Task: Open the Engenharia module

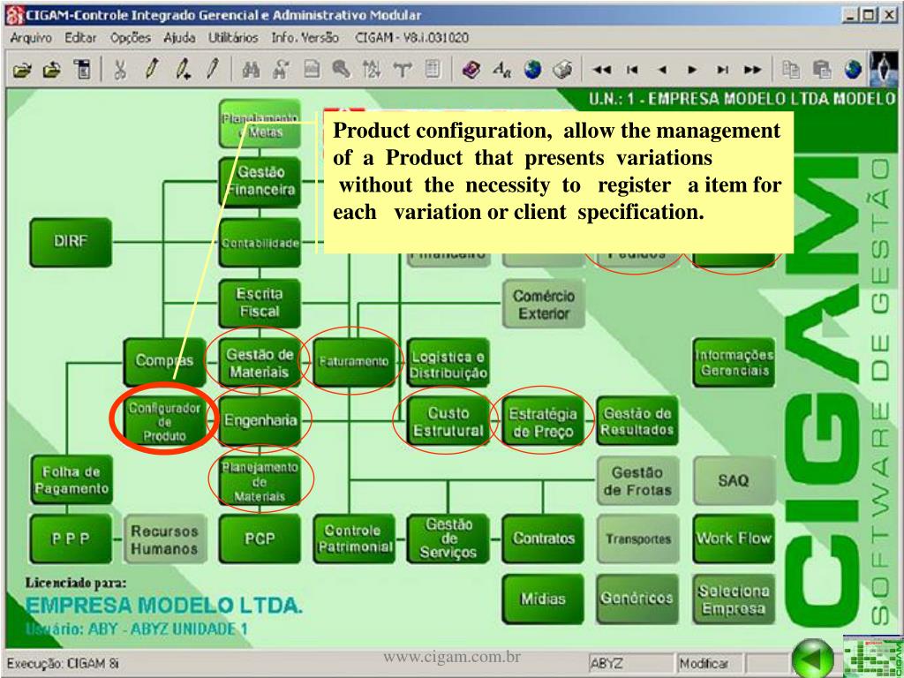Action: 260,420
